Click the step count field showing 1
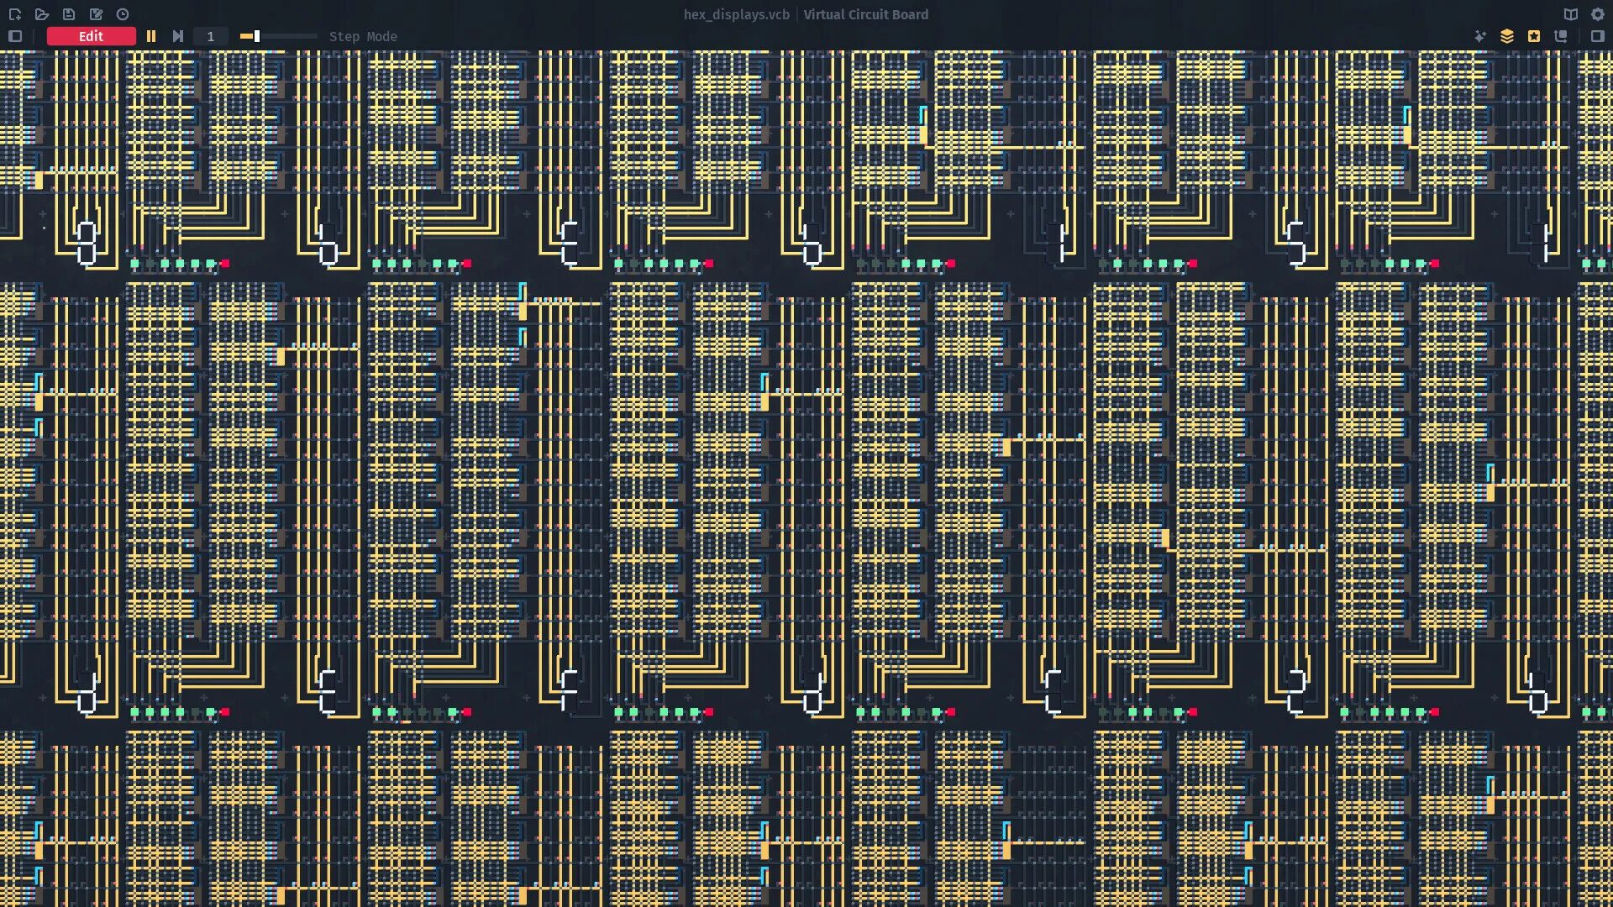This screenshot has width=1613, height=907. coord(210,36)
